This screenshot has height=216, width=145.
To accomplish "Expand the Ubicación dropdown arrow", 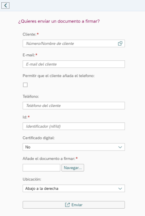I will point(120,188).
